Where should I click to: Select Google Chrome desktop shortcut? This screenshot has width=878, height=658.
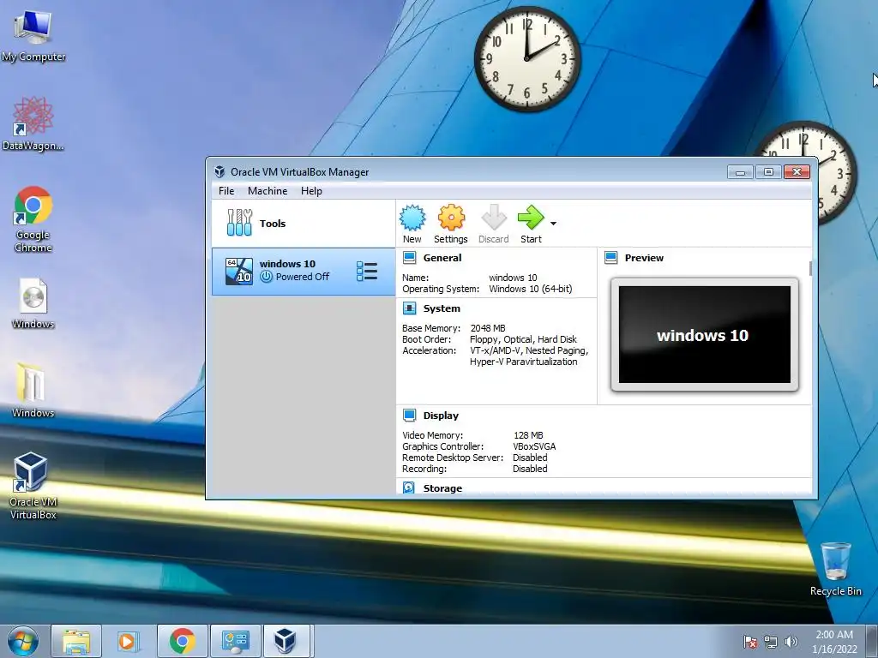[x=33, y=218]
